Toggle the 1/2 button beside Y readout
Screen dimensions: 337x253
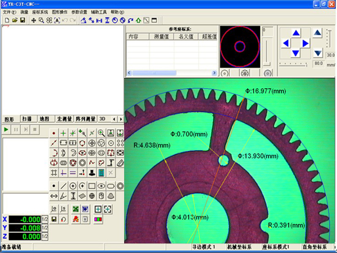click(x=44, y=228)
